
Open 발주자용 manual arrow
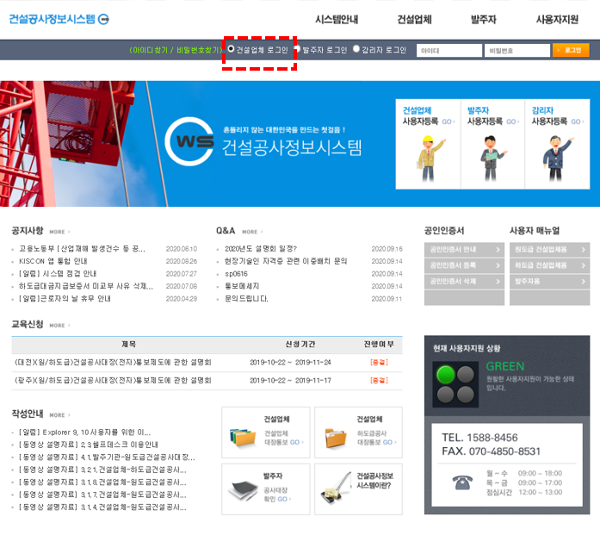point(583,282)
